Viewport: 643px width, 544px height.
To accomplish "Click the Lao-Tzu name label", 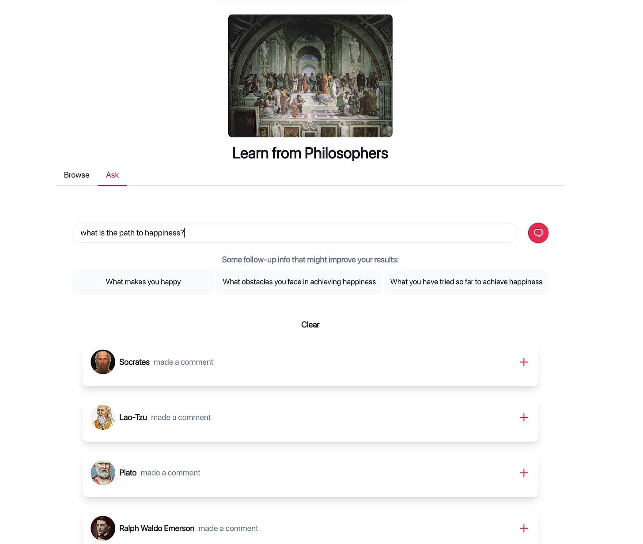I will (133, 417).
